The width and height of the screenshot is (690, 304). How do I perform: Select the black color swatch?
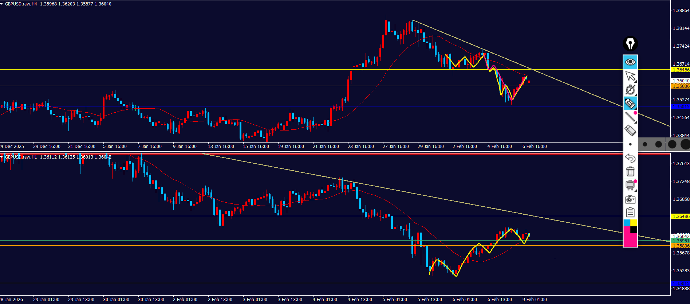[x=634, y=230]
